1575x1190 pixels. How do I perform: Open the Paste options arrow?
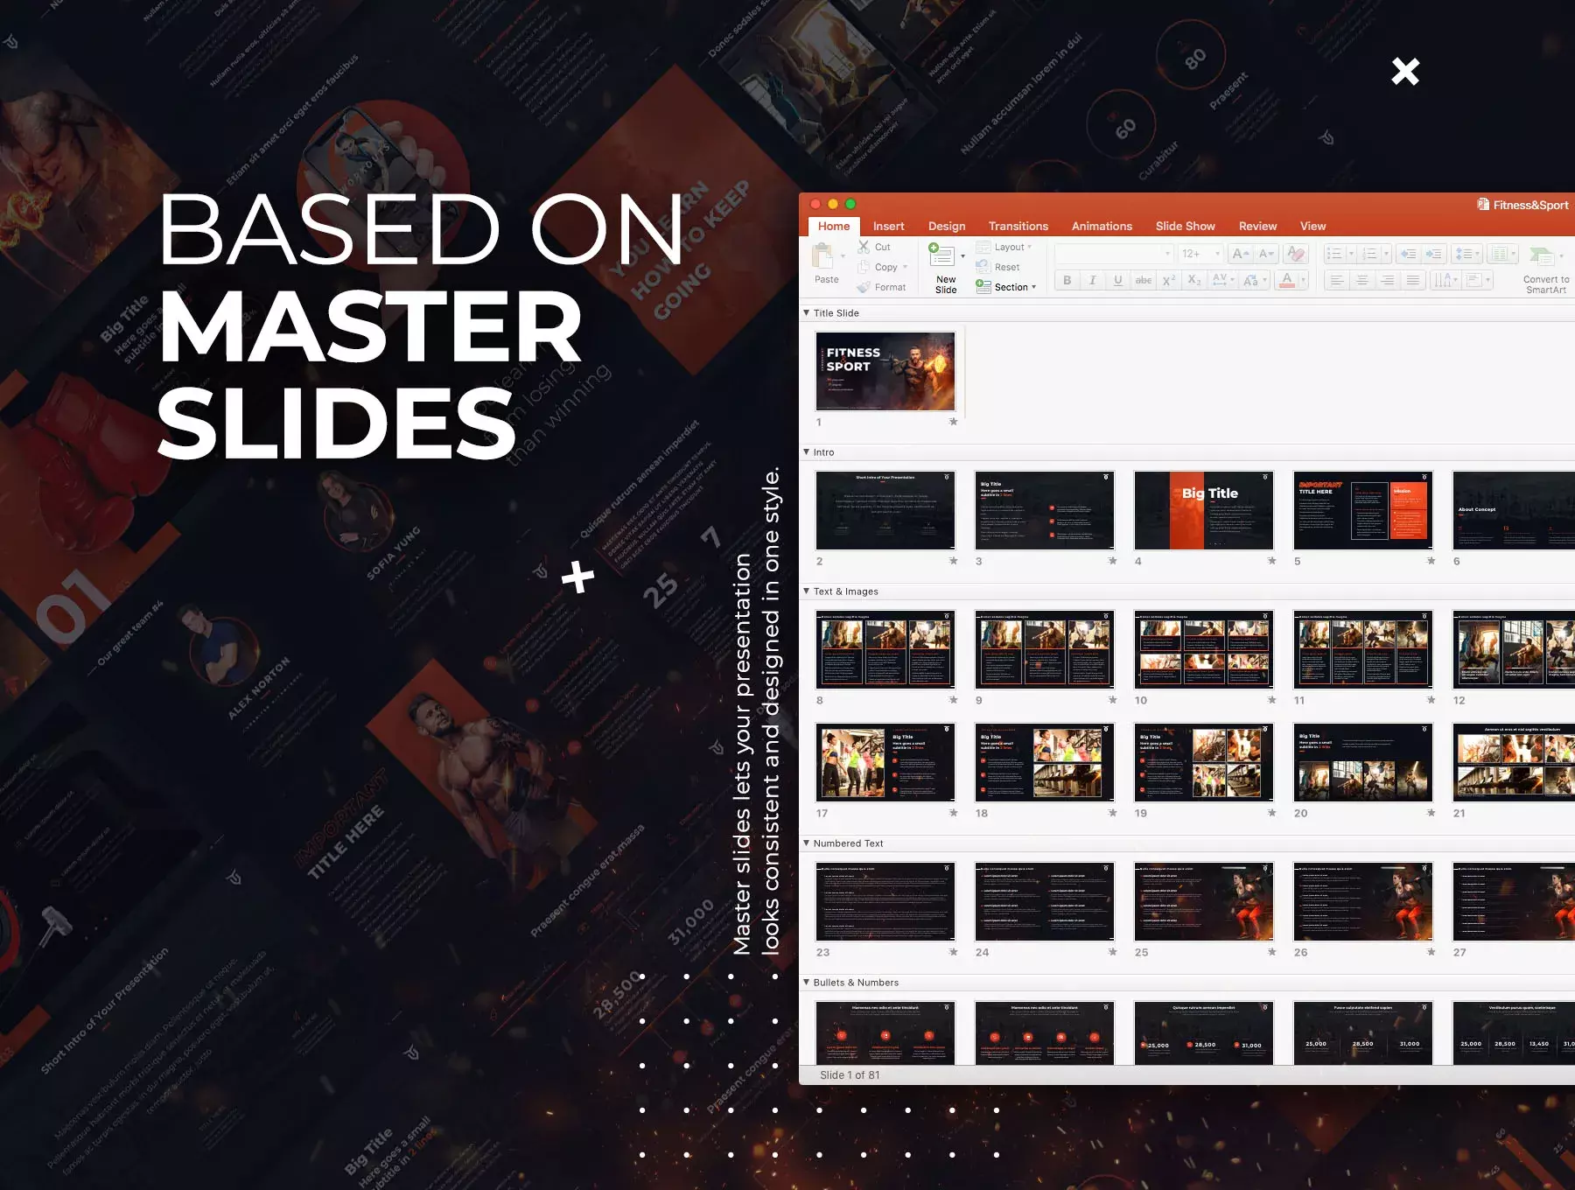coord(843,257)
